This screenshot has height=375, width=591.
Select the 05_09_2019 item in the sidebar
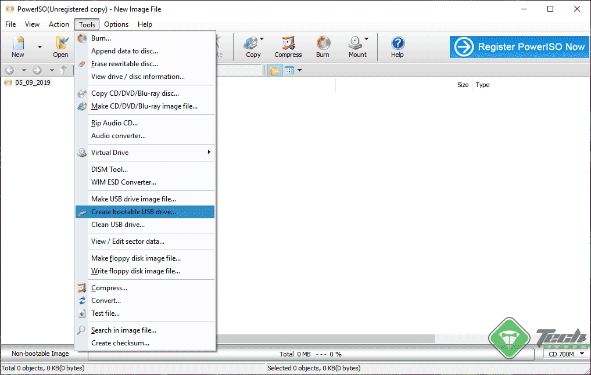pos(26,82)
